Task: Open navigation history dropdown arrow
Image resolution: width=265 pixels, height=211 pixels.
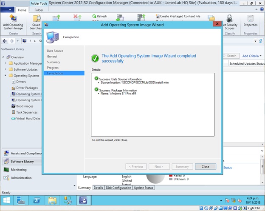Action: [x=17, y=41]
